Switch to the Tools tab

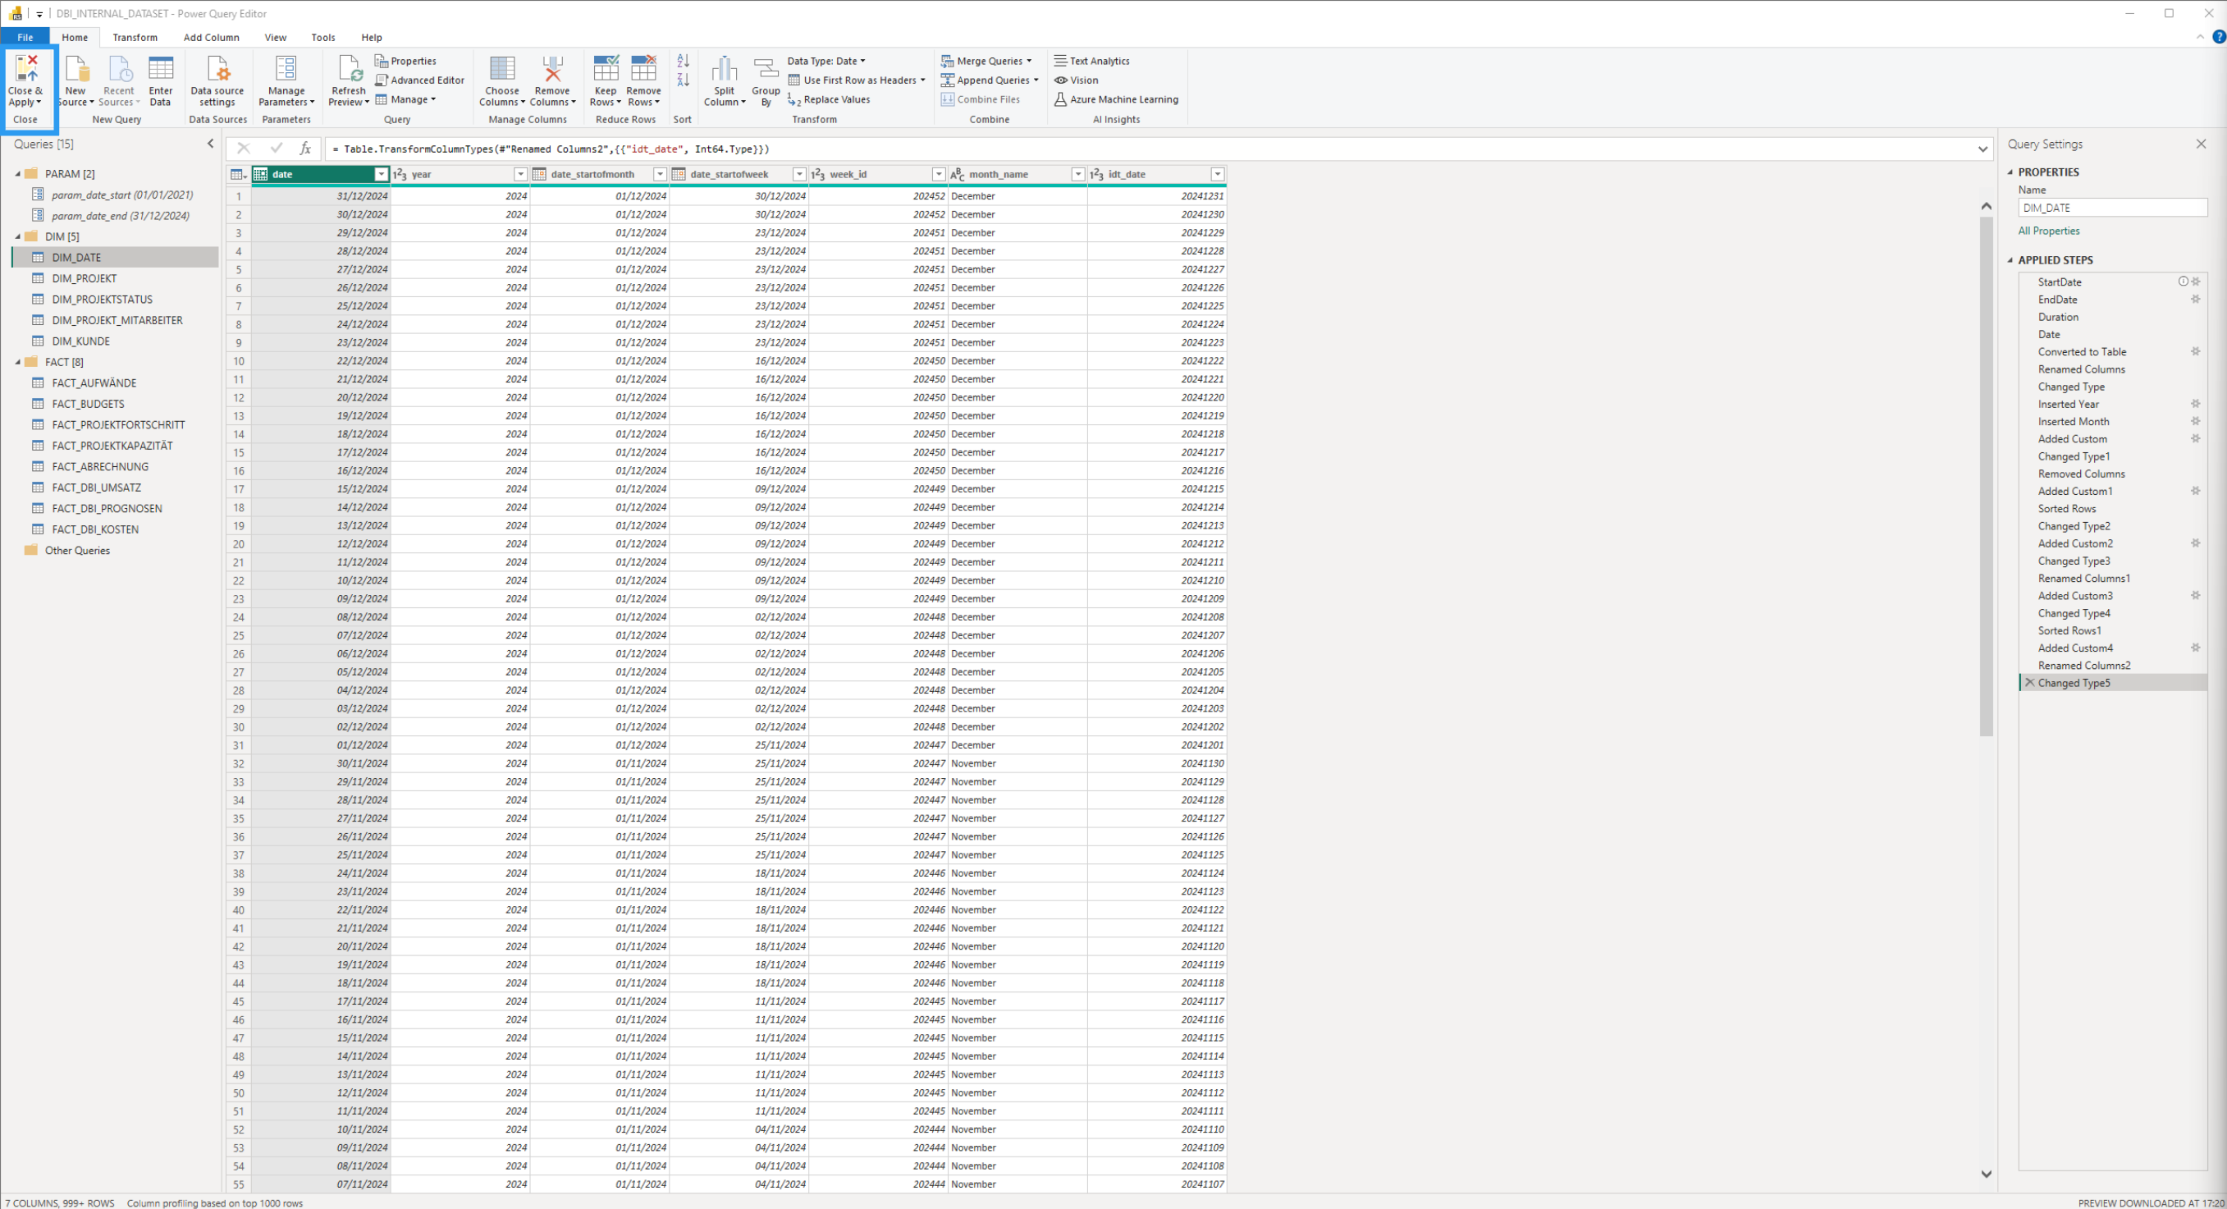pos(323,37)
